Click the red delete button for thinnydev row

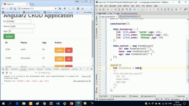(x=69, y=59)
